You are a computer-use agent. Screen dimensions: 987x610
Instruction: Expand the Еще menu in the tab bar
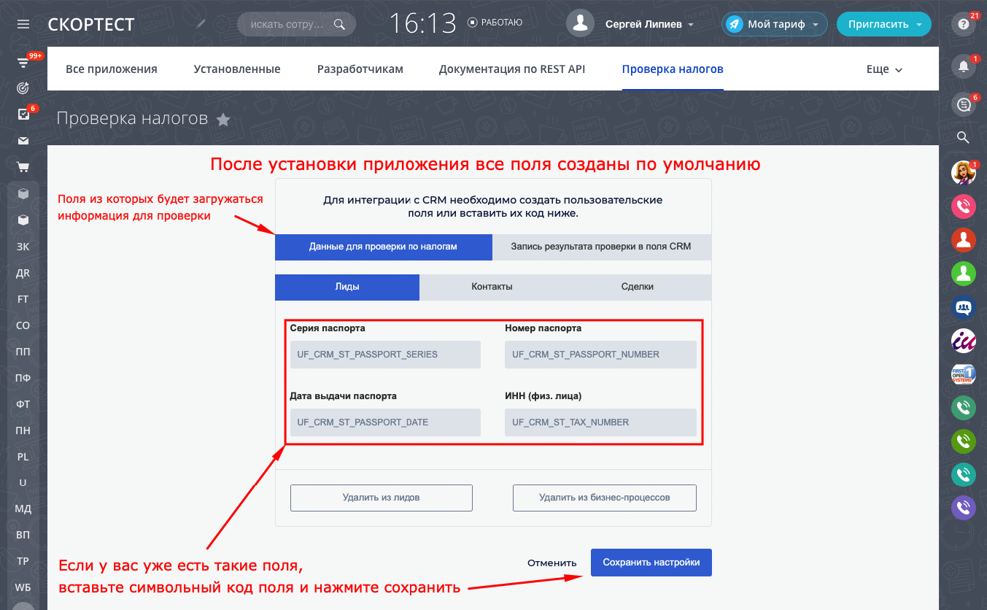[884, 69]
